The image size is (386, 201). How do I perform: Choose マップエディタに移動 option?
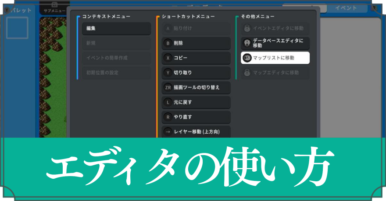coord(275,73)
